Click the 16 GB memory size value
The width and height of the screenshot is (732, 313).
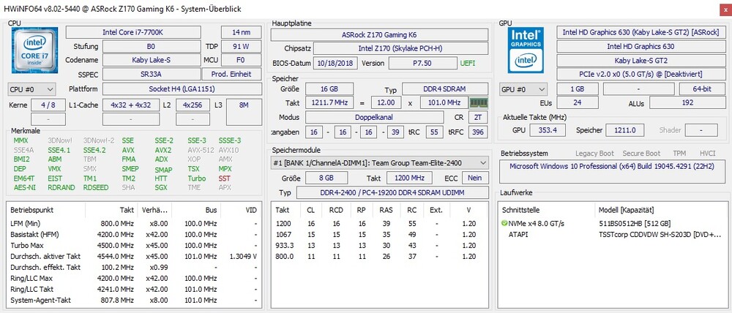click(x=329, y=89)
